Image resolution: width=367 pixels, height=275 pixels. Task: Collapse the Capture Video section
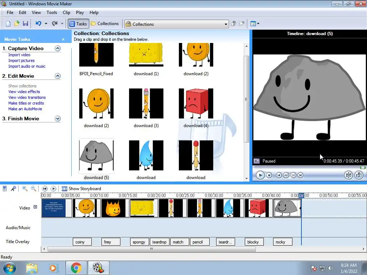click(x=58, y=48)
